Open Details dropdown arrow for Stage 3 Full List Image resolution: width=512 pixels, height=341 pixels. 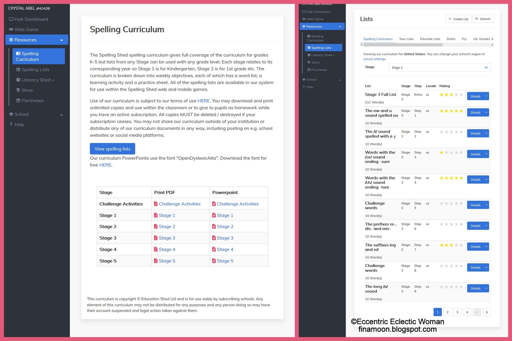(x=486, y=96)
